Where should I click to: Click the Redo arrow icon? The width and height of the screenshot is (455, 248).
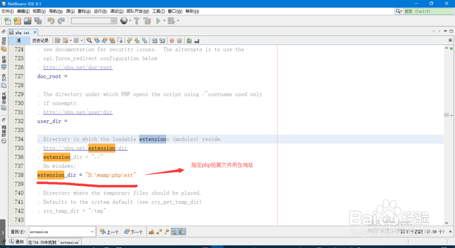coord(61,21)
